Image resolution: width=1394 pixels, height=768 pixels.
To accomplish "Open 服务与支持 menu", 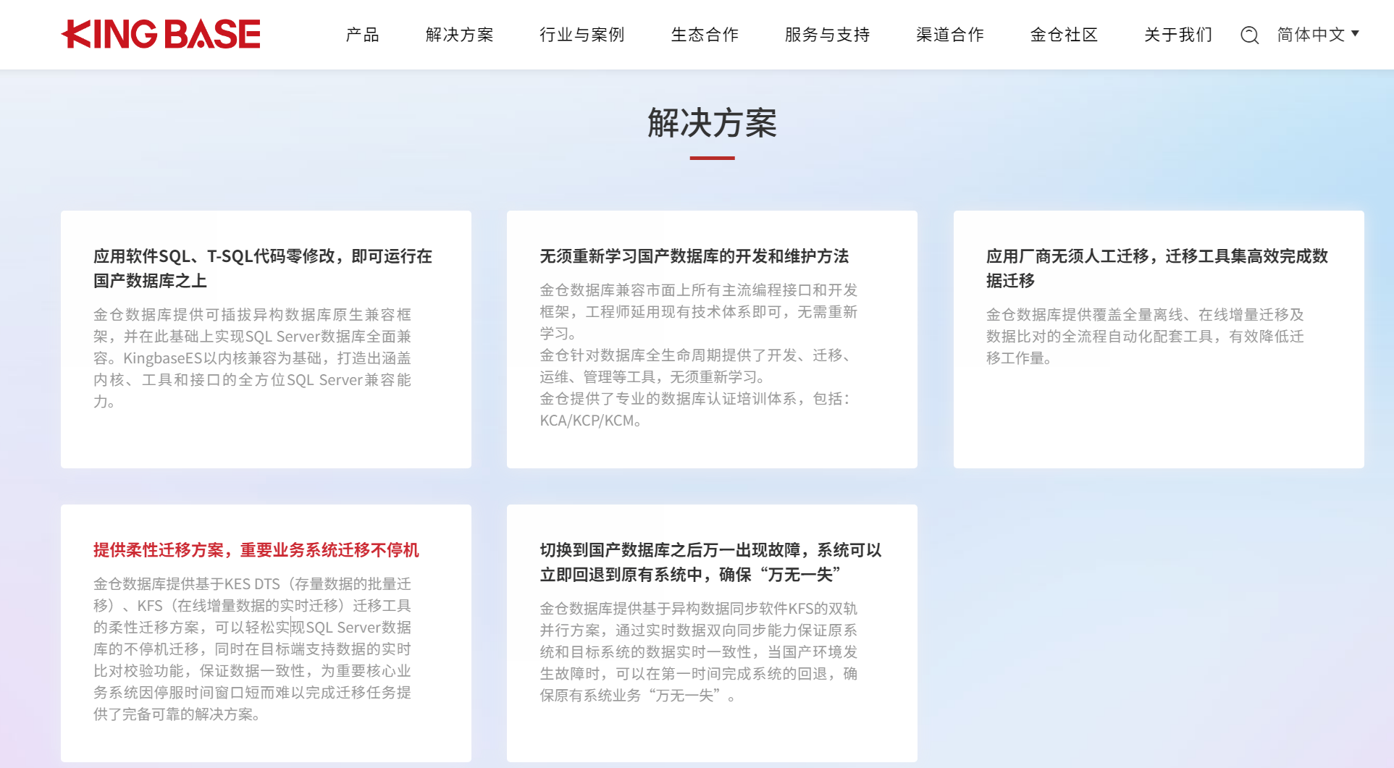I will coord(828,35).
